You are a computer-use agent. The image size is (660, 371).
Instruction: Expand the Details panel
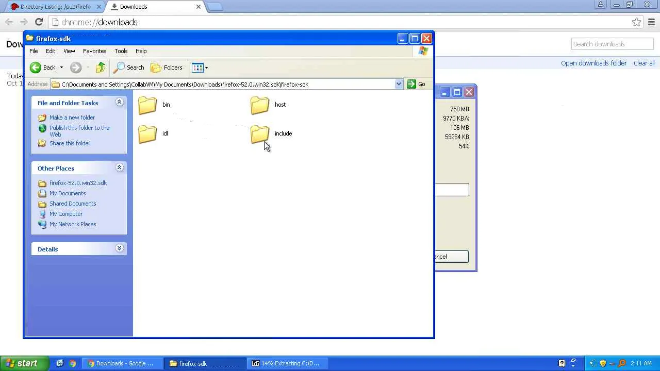pos(119,249)
